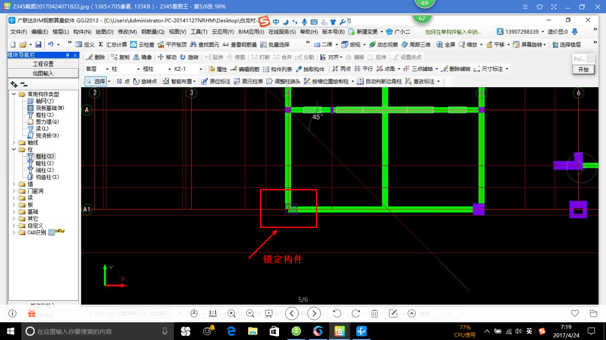Go to next image in viewer
Viewport: 606px width, 340px height.
point(314,313)
